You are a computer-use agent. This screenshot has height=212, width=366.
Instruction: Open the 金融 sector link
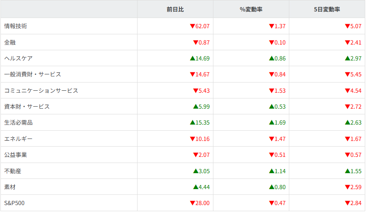(x=10, y=42)
